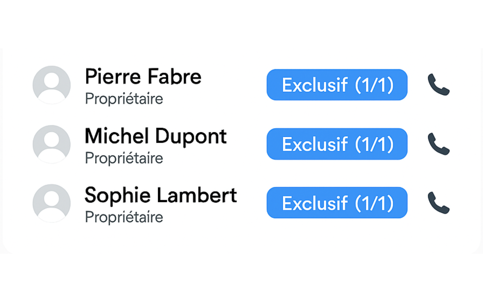Select the Michel Dupont contact name
Image resolution: width=483 pixels, height=302 pixels.
(x=155, y=136)
